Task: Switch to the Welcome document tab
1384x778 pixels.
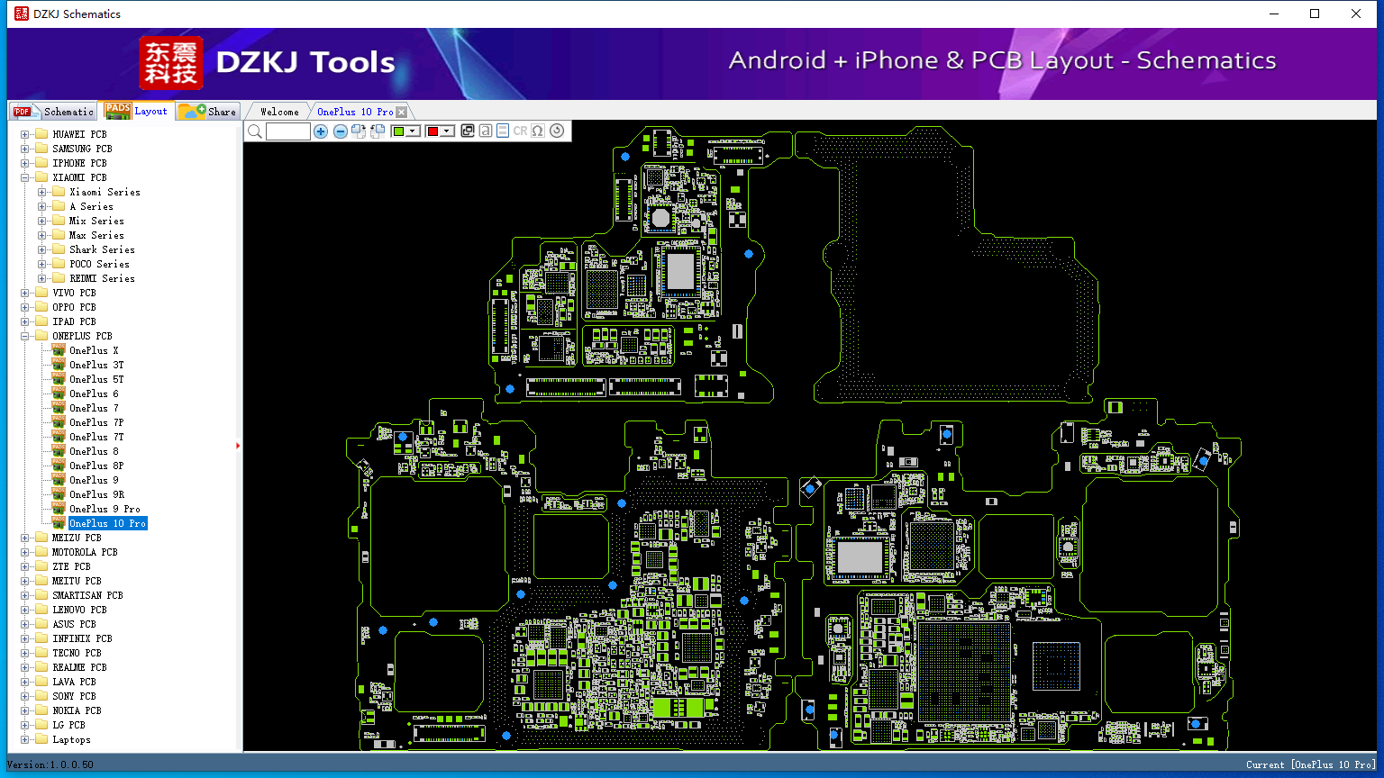Action: (x=279, y=112)
